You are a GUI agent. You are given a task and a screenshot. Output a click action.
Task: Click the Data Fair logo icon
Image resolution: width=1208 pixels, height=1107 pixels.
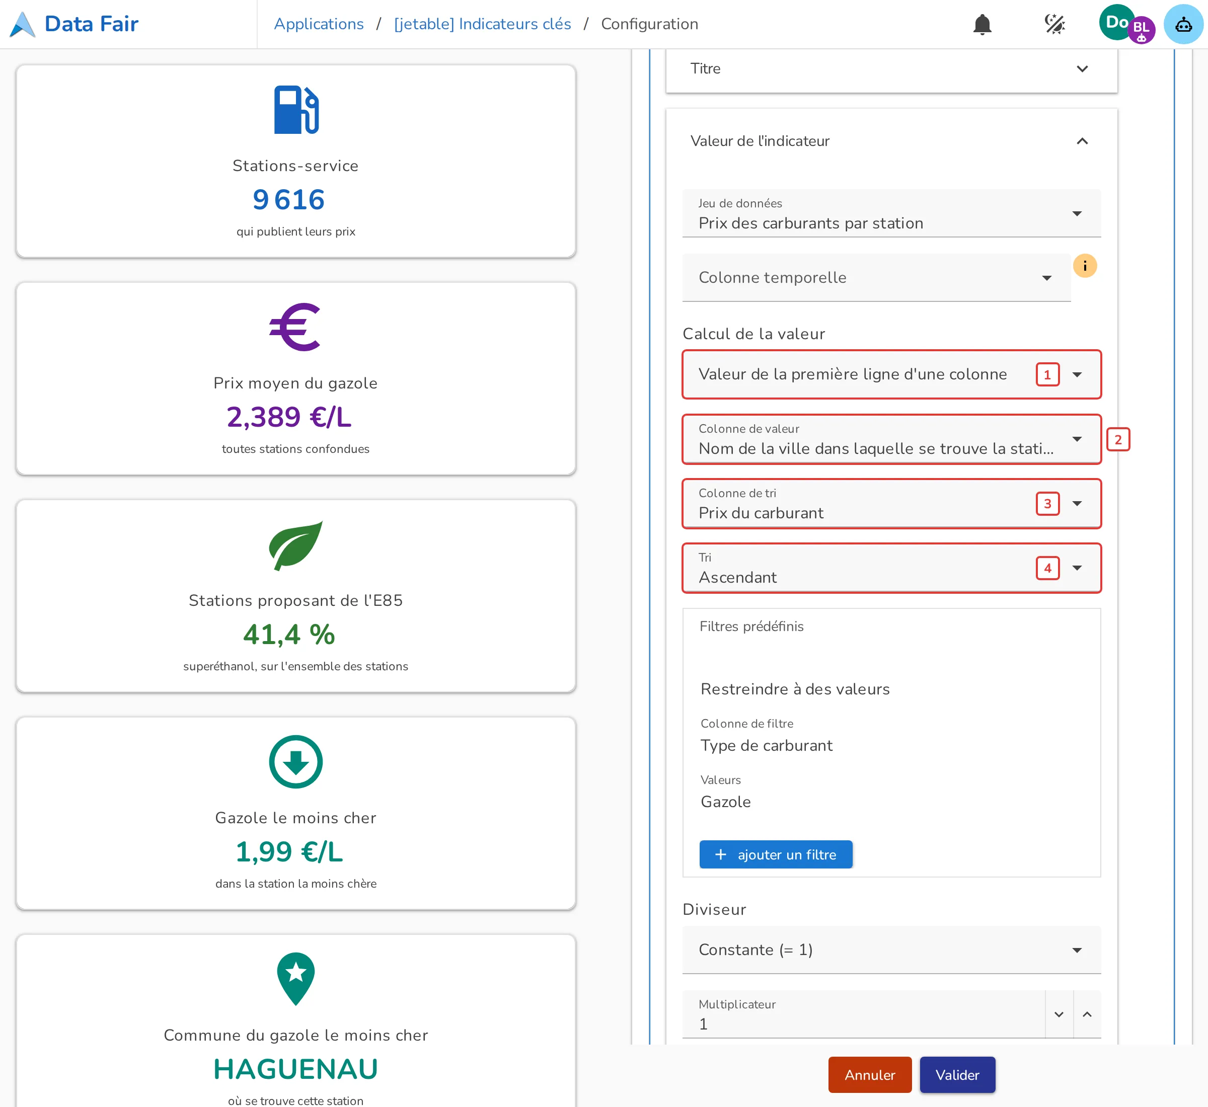pos(23,24)
